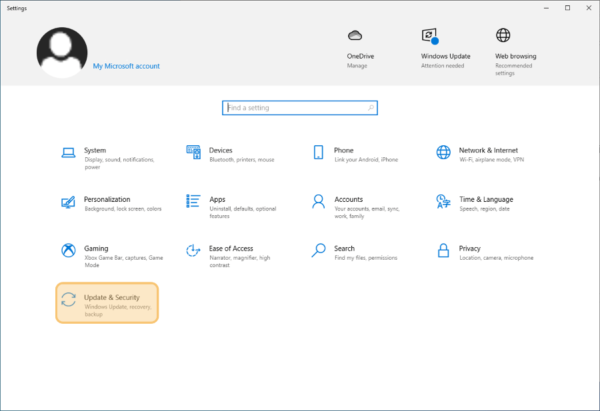
Task: Click the Windows Update label
Action: [x=446, y=56]
